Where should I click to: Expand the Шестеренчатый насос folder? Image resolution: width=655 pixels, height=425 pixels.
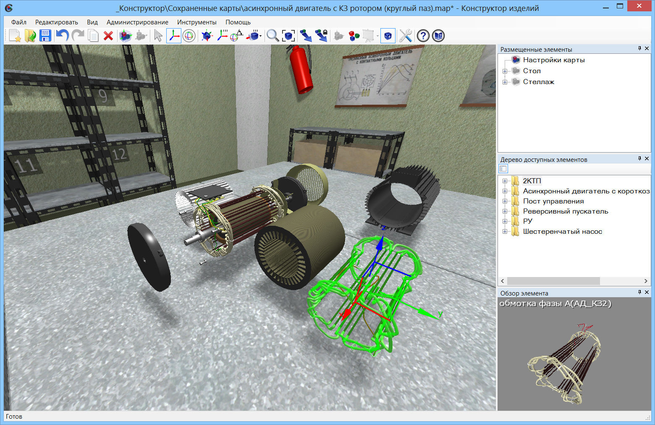pos(505,232)
